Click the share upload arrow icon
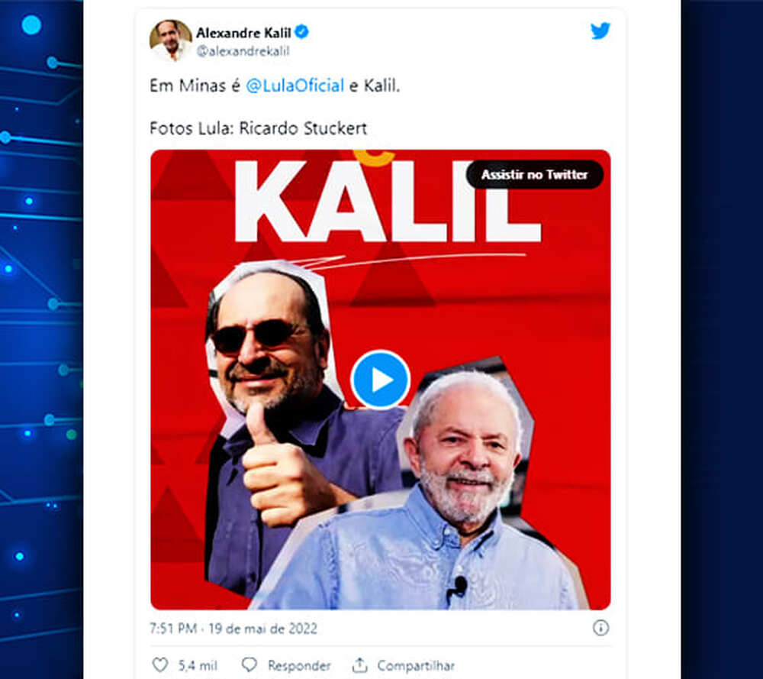The width and height of the screenshot is (763, 679). 359,664
